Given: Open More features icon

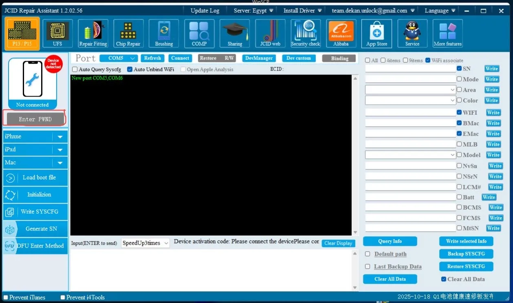Looking at the screenshot, I should click(x=448, y=33).
